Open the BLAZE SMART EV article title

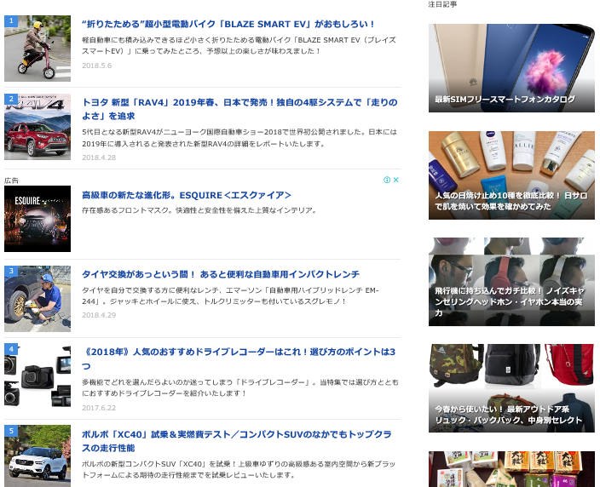click(x=228, y=24)
